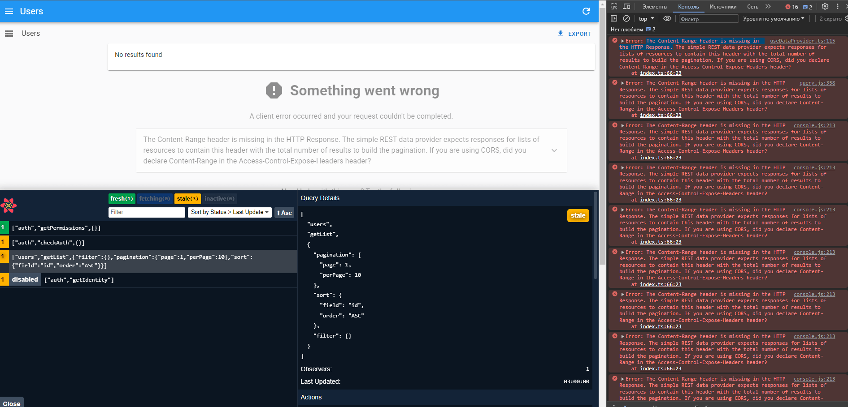Toggle the fresh(1) query filter
Viewport: 848px width, 407px height.
(122, 198)
